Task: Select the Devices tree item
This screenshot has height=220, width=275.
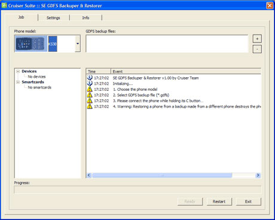Action: [29, 71]
